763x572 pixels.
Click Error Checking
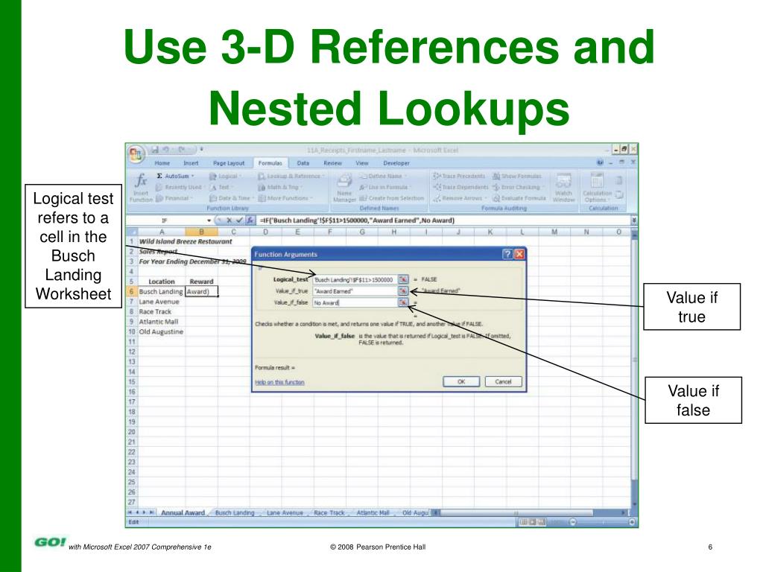[517, 187]
